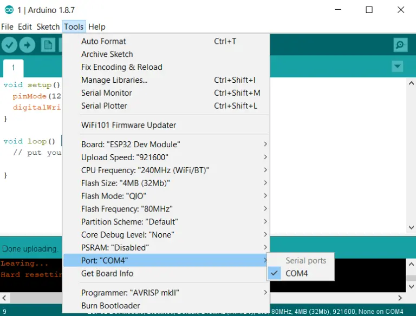Choose Archive Sketch
The image size is (416, 316).
pos(166,54)
